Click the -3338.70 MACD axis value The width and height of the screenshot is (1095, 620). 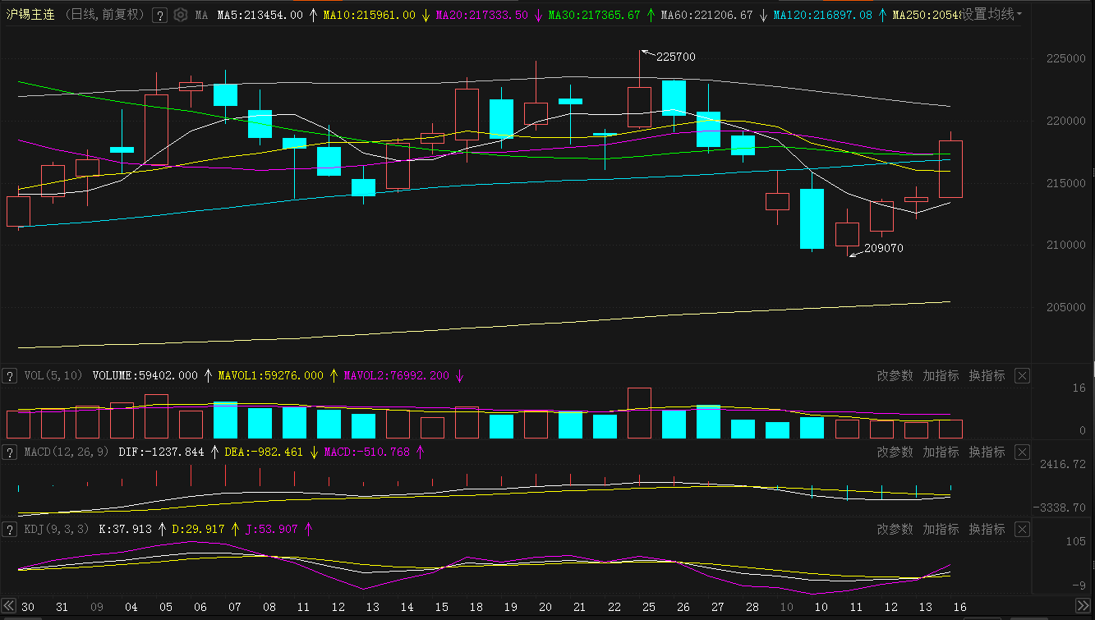[x=1060, y=508]
